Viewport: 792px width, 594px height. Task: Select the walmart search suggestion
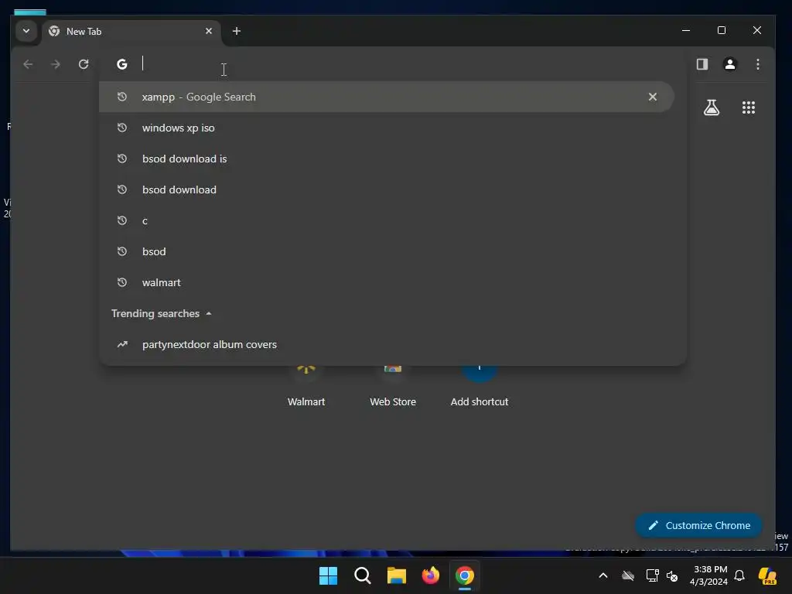pos(387,282)
